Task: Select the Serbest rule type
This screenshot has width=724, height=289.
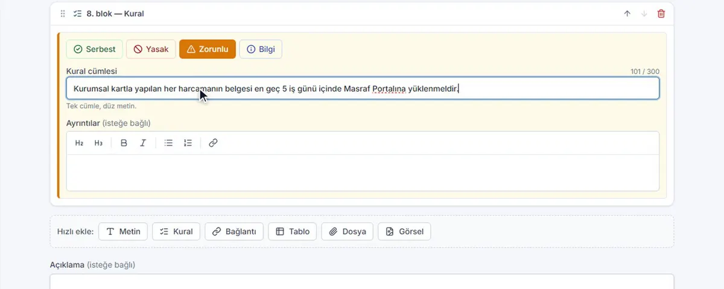Action: pos(95,49)
